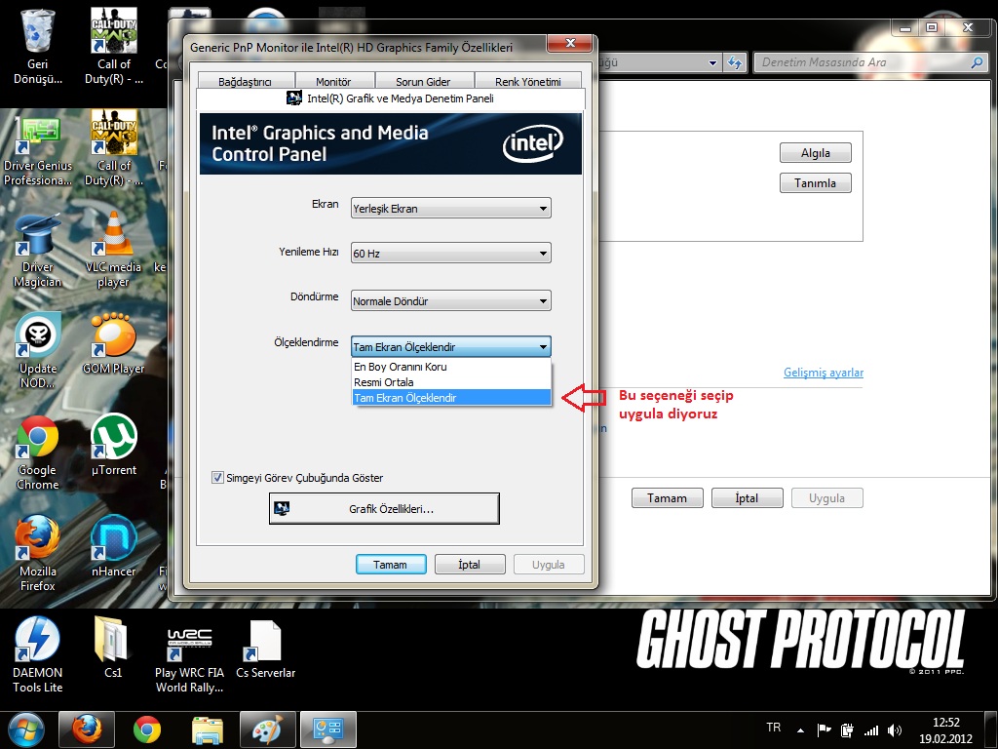
Task: Click the network signal tray icon
Action: tap(870, 730)
